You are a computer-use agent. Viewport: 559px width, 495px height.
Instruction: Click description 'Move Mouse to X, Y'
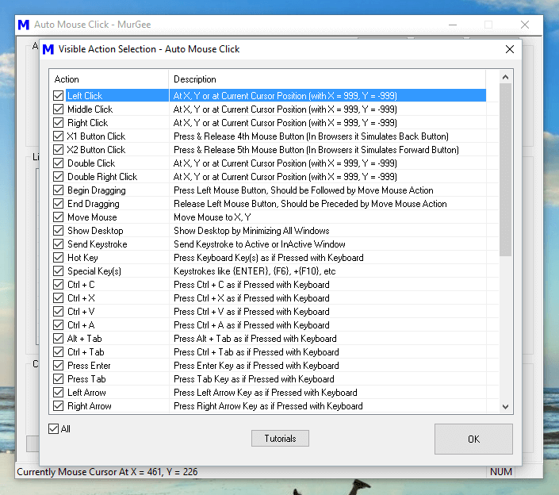pos(212,217)
